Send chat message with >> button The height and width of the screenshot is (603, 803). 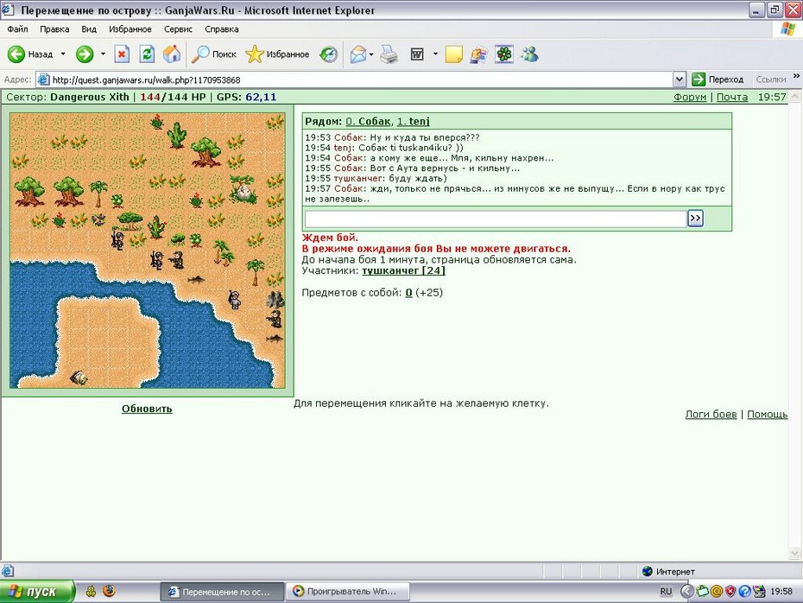[695, 219]
